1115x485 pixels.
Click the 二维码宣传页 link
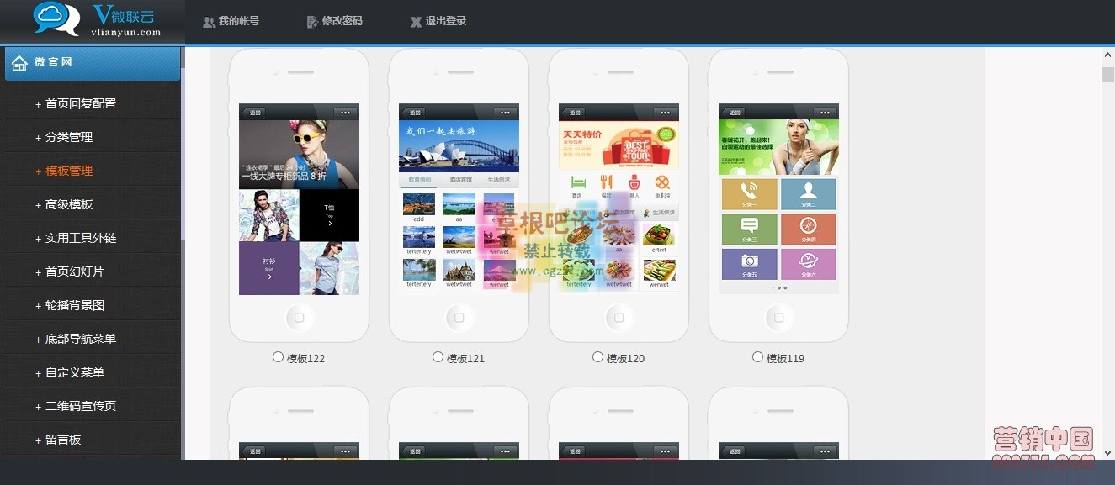pos(80,406)
